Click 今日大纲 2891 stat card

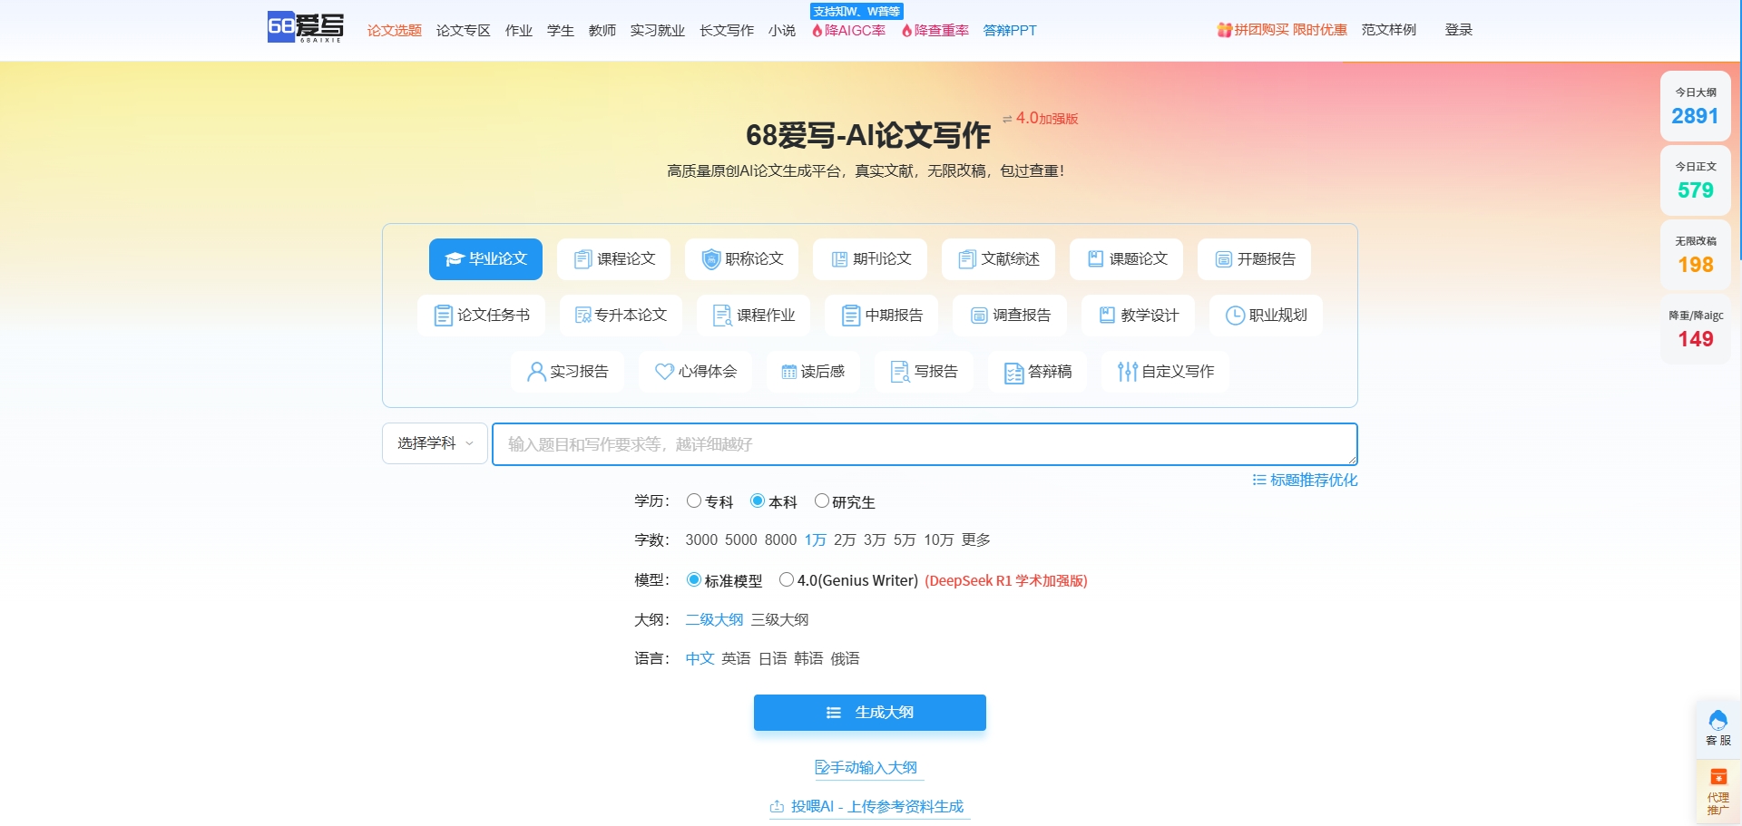pos(1695,106)
